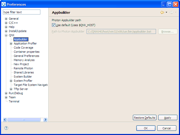Expand the Run/Debug category
Screen dimensions: 180x135
(6, 93)
